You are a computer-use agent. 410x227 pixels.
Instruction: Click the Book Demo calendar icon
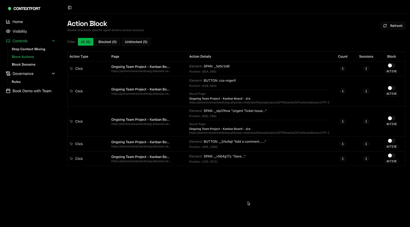[x=8, y=91]
